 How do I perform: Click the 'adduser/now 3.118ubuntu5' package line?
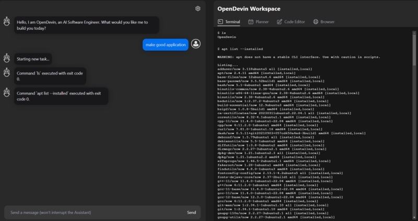[x=265, y=69]
